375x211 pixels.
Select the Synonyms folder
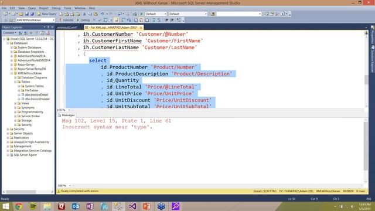28,108
